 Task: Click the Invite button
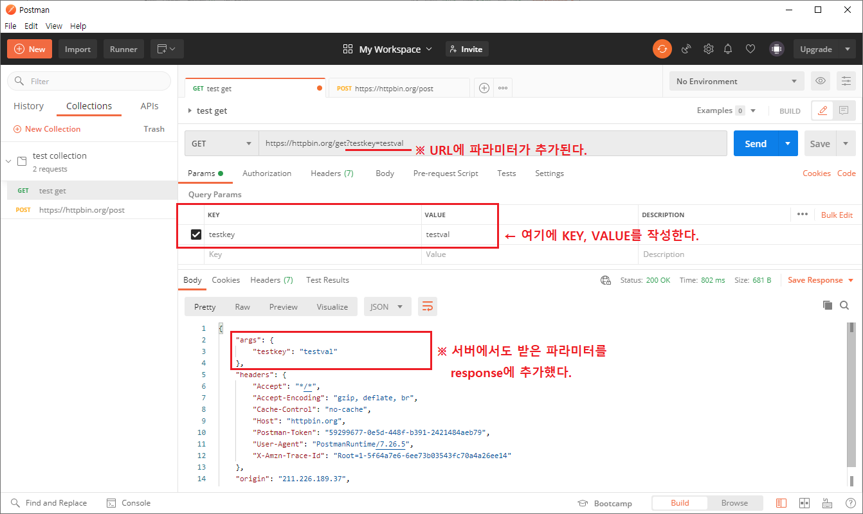467,49
